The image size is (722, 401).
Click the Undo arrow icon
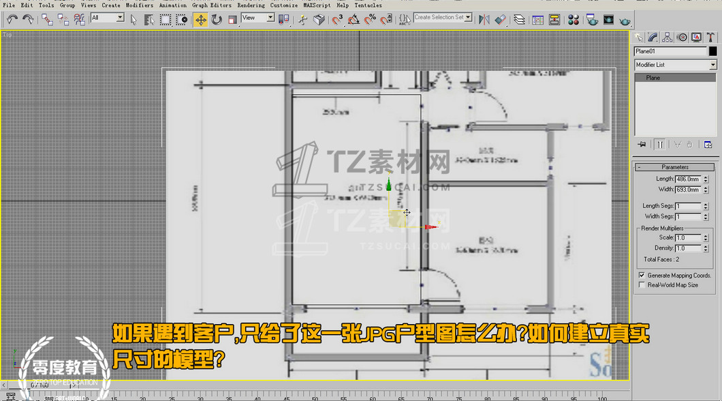(12, 19)
